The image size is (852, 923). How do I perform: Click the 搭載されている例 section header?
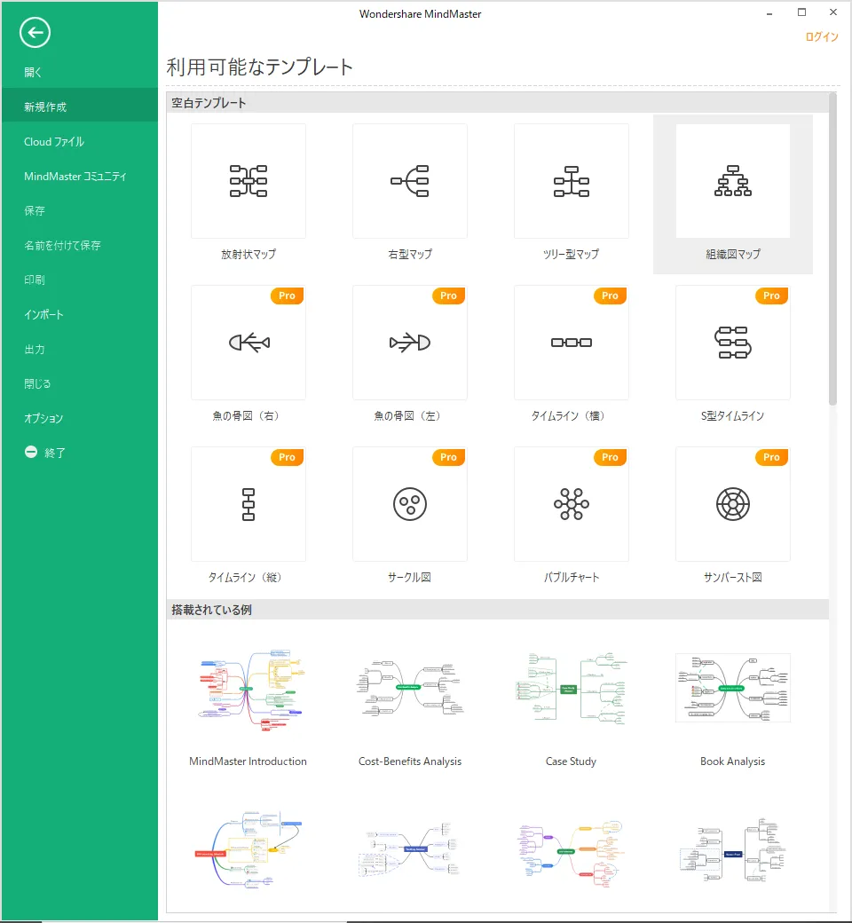[x=498, y=610]
